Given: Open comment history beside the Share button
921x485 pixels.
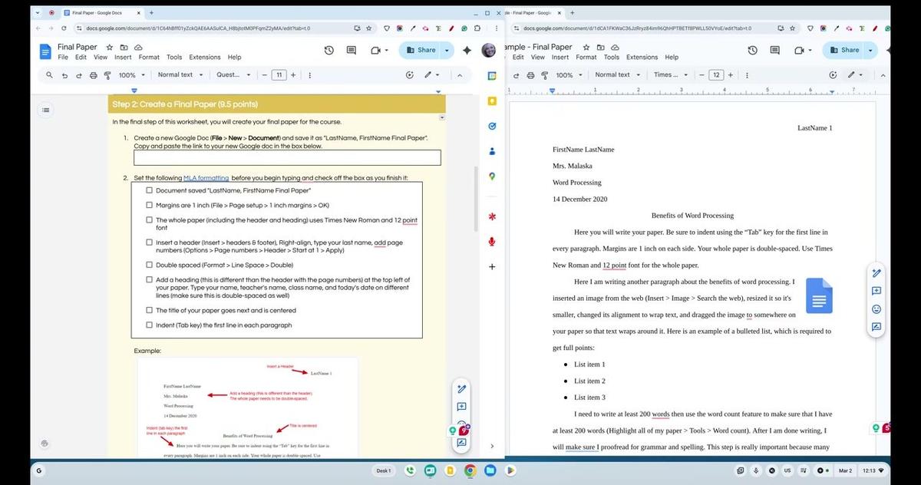Looking at the screenshot, I should 351,50.
